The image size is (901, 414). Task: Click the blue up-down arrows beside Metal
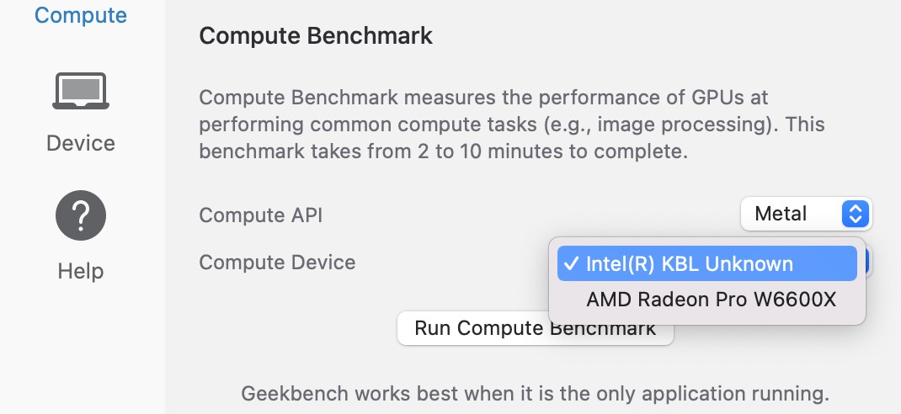(x=855, y=215)
